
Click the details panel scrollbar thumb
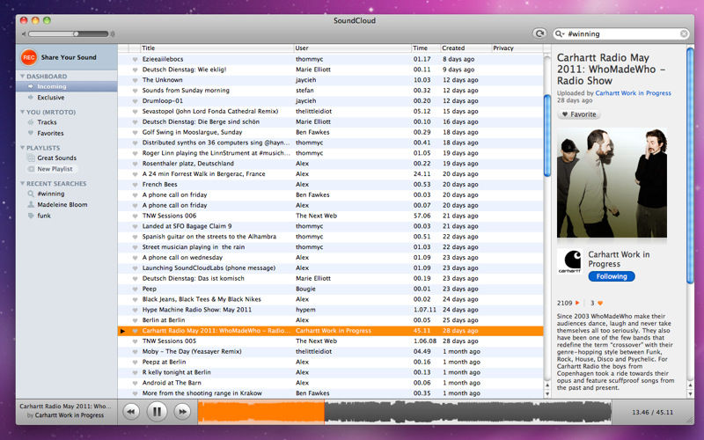[x=690, y=165]
